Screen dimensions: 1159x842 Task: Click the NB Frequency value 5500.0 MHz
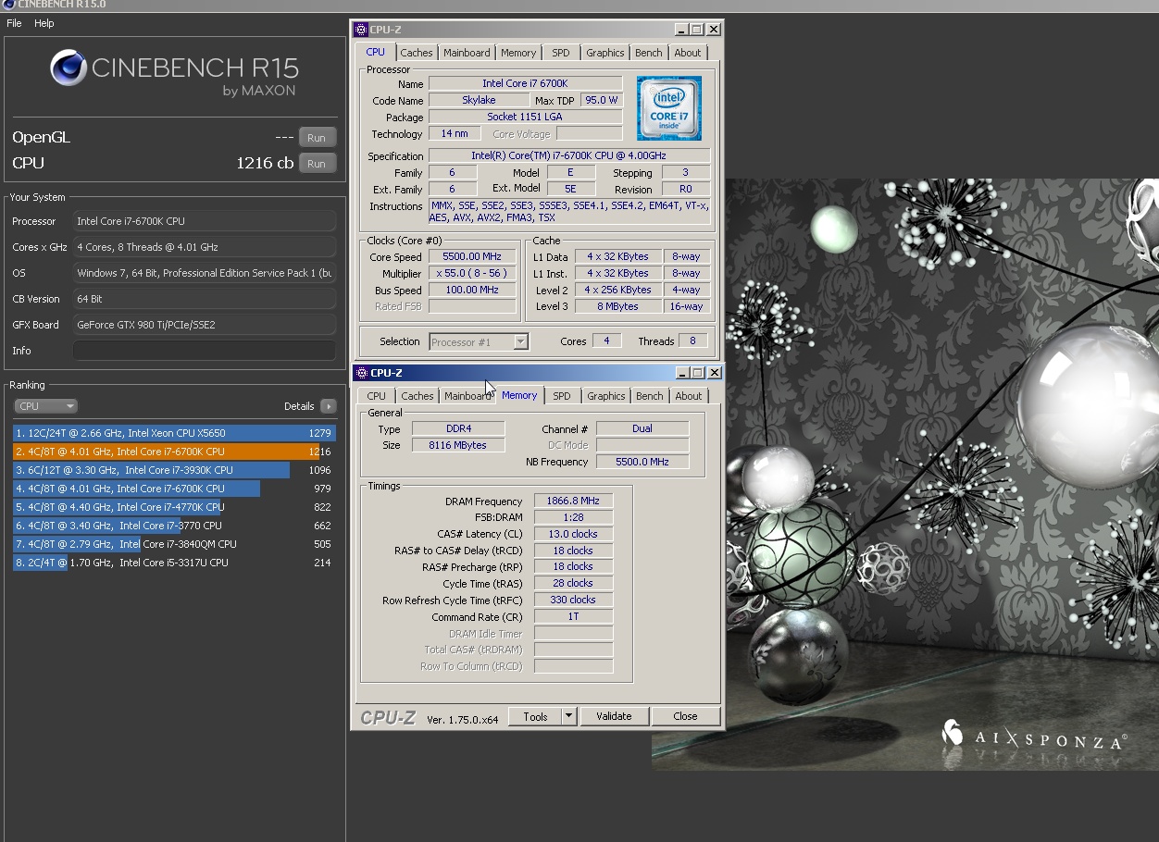click(x=642, y=462)
